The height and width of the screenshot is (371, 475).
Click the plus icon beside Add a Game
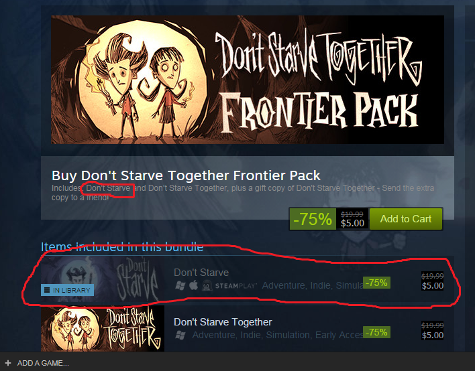(x=8, y=363)
